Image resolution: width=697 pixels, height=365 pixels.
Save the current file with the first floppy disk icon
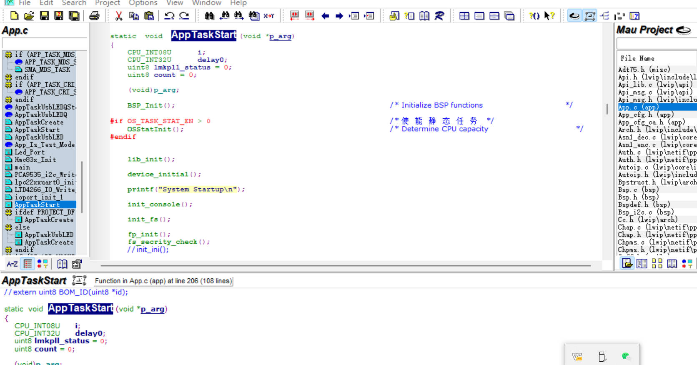click(44, 16)
